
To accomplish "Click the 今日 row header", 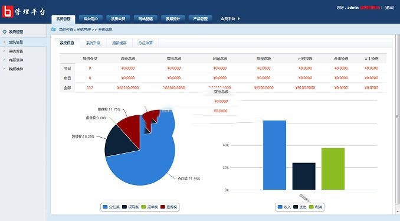I will (67, 68).
